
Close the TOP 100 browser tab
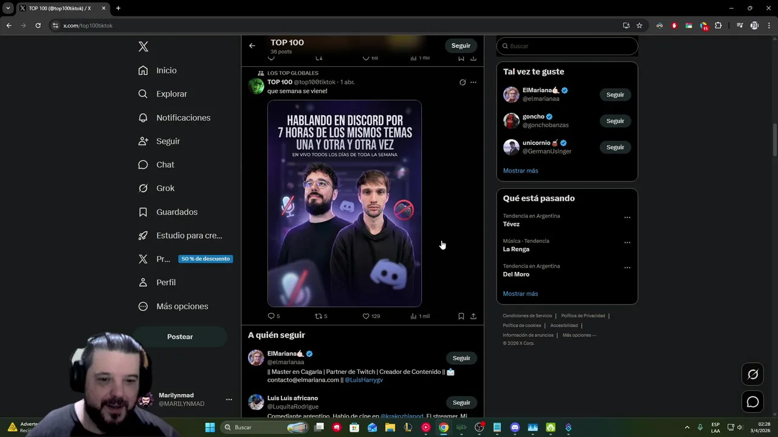[103, 8]
